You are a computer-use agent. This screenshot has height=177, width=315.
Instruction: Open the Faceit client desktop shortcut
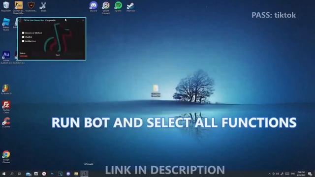pos(31,6)
